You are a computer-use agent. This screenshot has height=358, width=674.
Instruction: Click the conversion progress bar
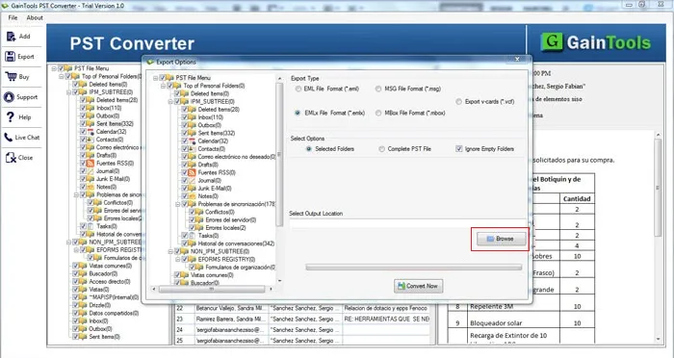point(413,268)
